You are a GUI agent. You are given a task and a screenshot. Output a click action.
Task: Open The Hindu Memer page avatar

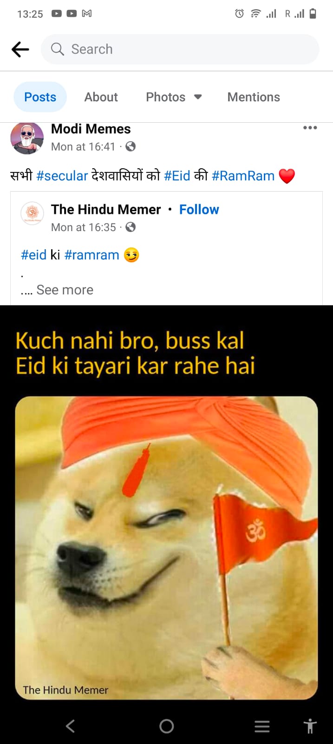pos(32,213)
